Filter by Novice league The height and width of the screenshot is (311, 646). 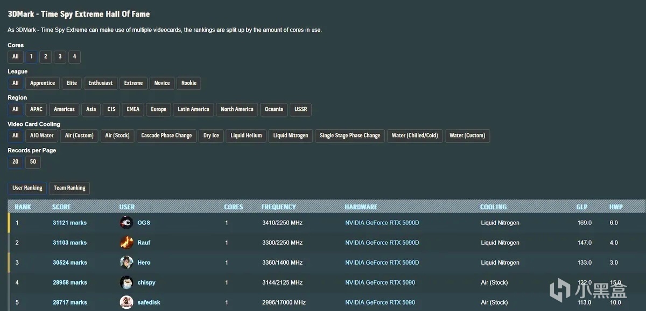coord(162,83)
